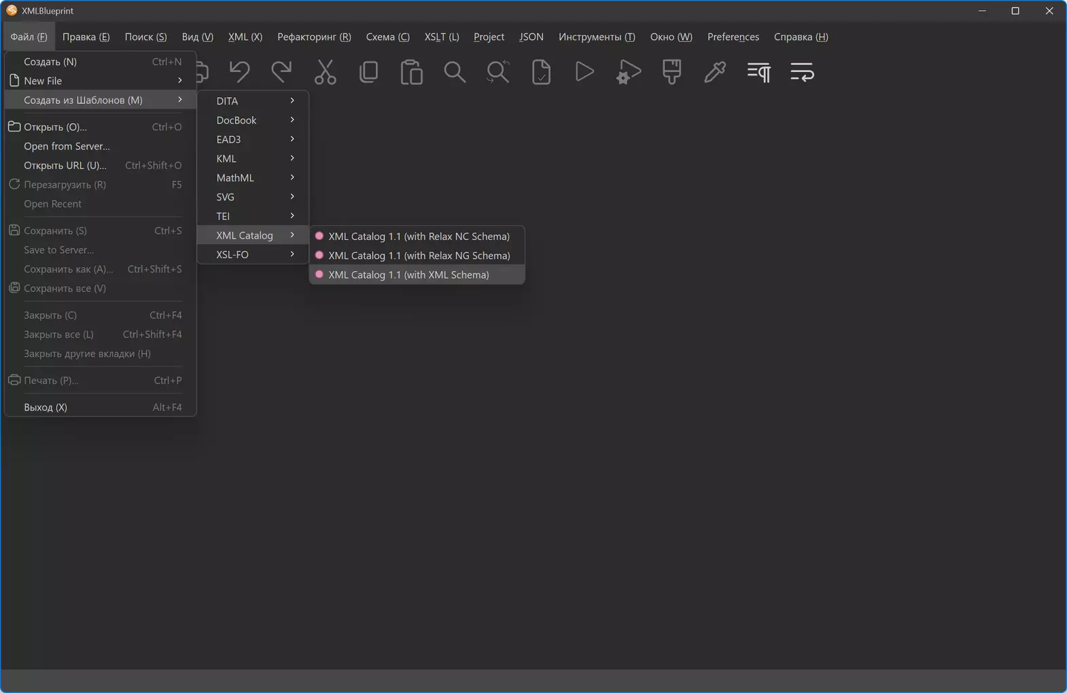This screenshot has width=1067, height=693.
Task: Toggle word wrap toolbar icon
Action: (802, 71)
